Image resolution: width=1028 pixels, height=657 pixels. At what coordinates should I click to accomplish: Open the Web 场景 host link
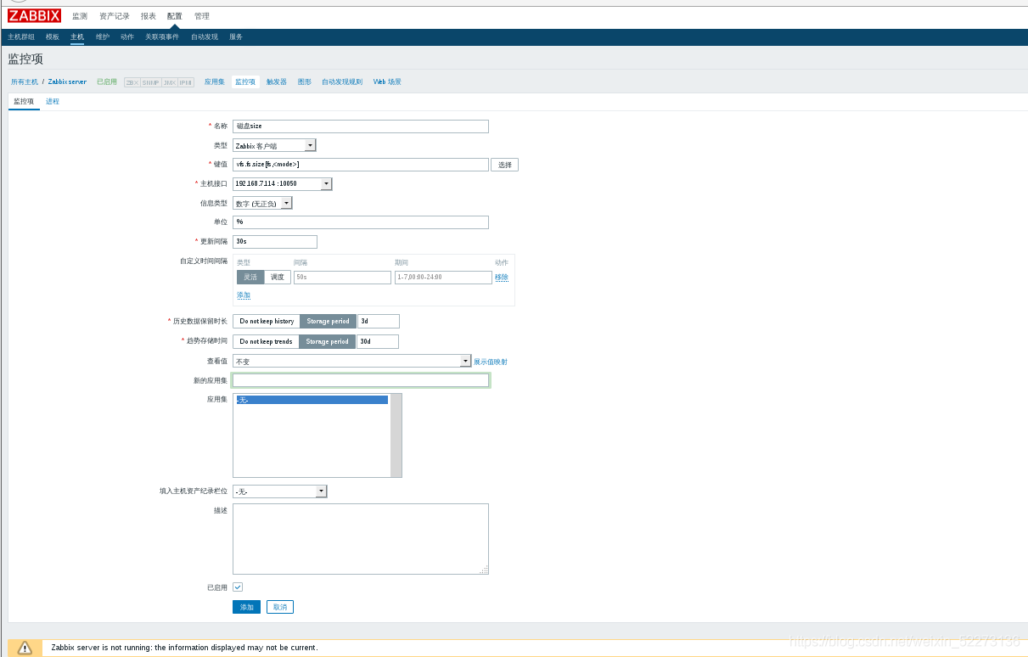[x=387, y=82]
